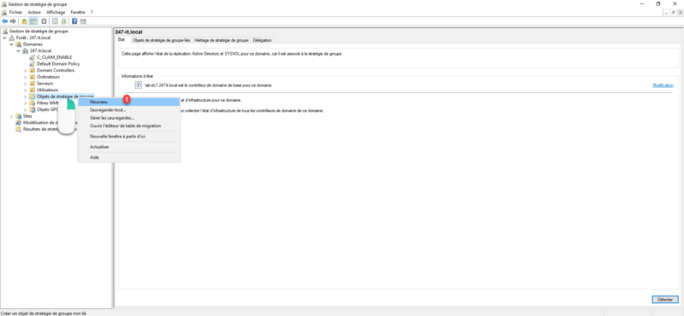
Task: Choose Ouvrir l'éditeur de table de migration
Action: click(x=129, y=126)
